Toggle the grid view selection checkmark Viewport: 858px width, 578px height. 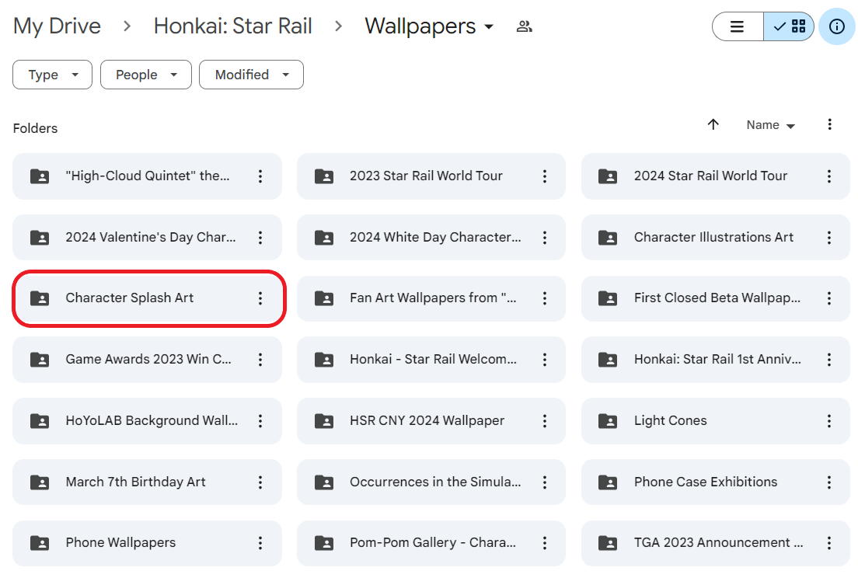789,26
